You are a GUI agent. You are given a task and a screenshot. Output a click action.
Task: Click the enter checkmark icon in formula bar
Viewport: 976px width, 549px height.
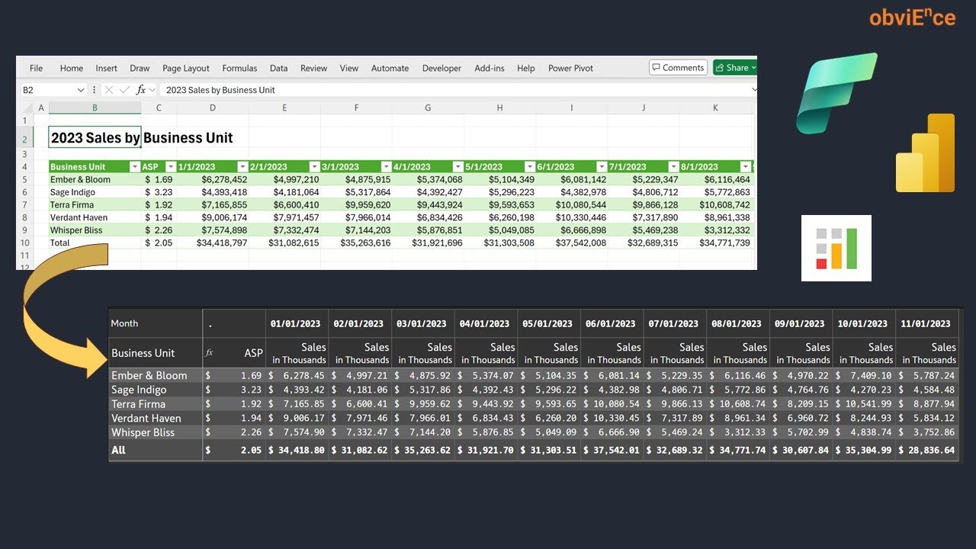click(x=125, y=90)
